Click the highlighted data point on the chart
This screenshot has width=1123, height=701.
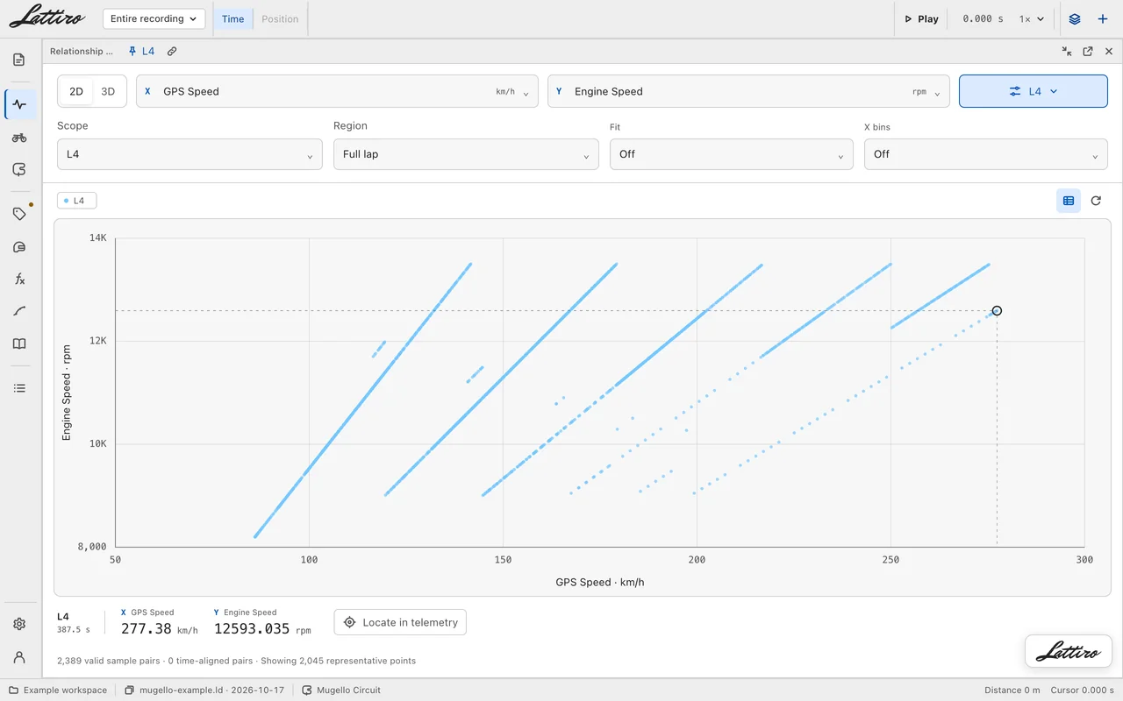(997, 311)
